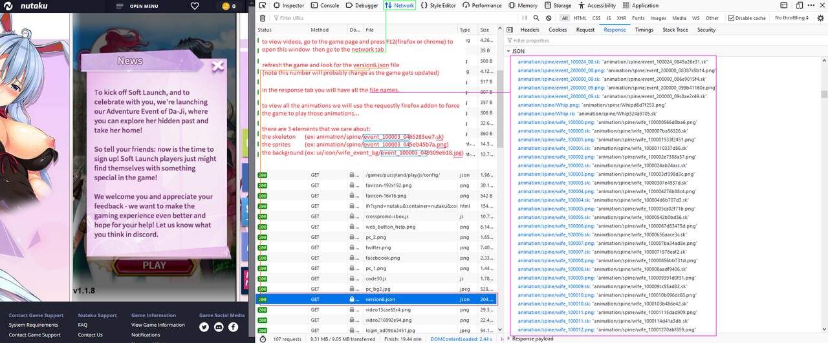Open request blocking via the no-entry icon
Screen dimensions: 828x343
[548, 18]
